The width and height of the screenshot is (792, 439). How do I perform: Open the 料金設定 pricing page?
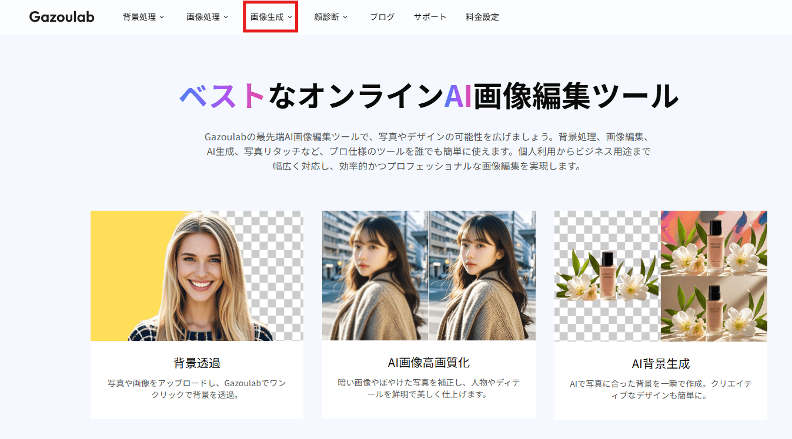pos(482,17)
